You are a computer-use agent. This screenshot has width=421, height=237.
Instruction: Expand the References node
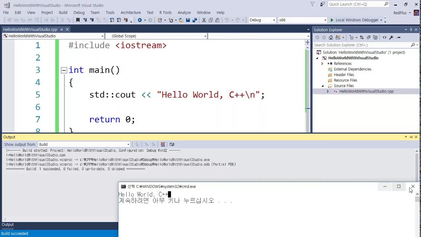click(322, 64)
